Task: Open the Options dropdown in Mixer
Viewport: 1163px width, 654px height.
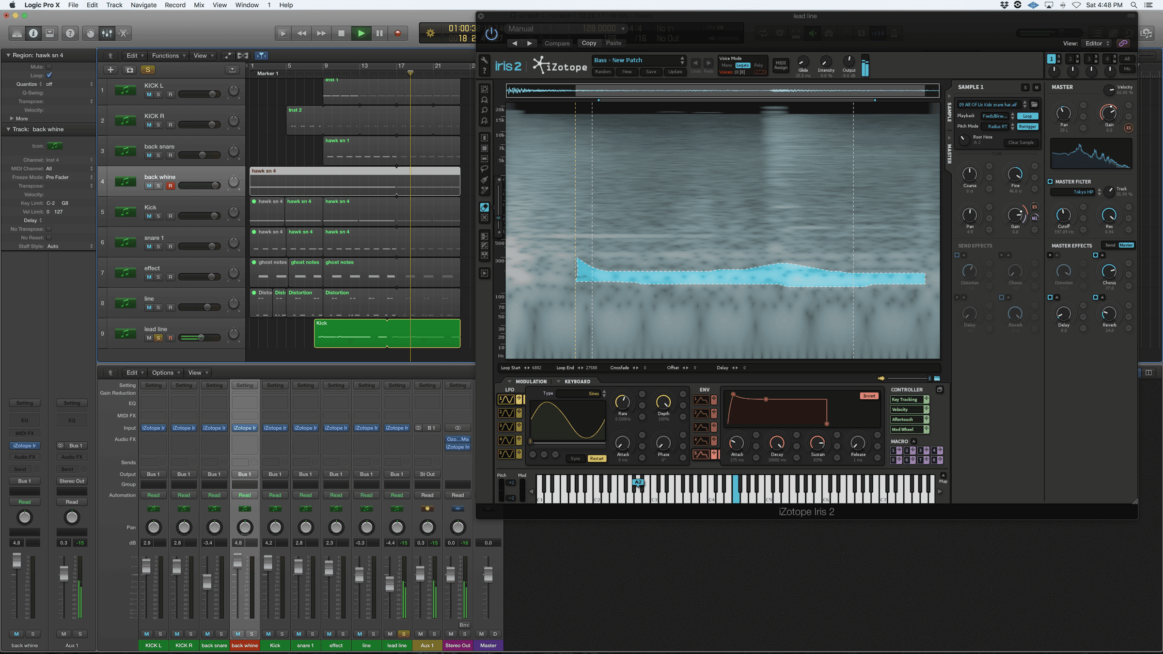Action: click(166, 373)
